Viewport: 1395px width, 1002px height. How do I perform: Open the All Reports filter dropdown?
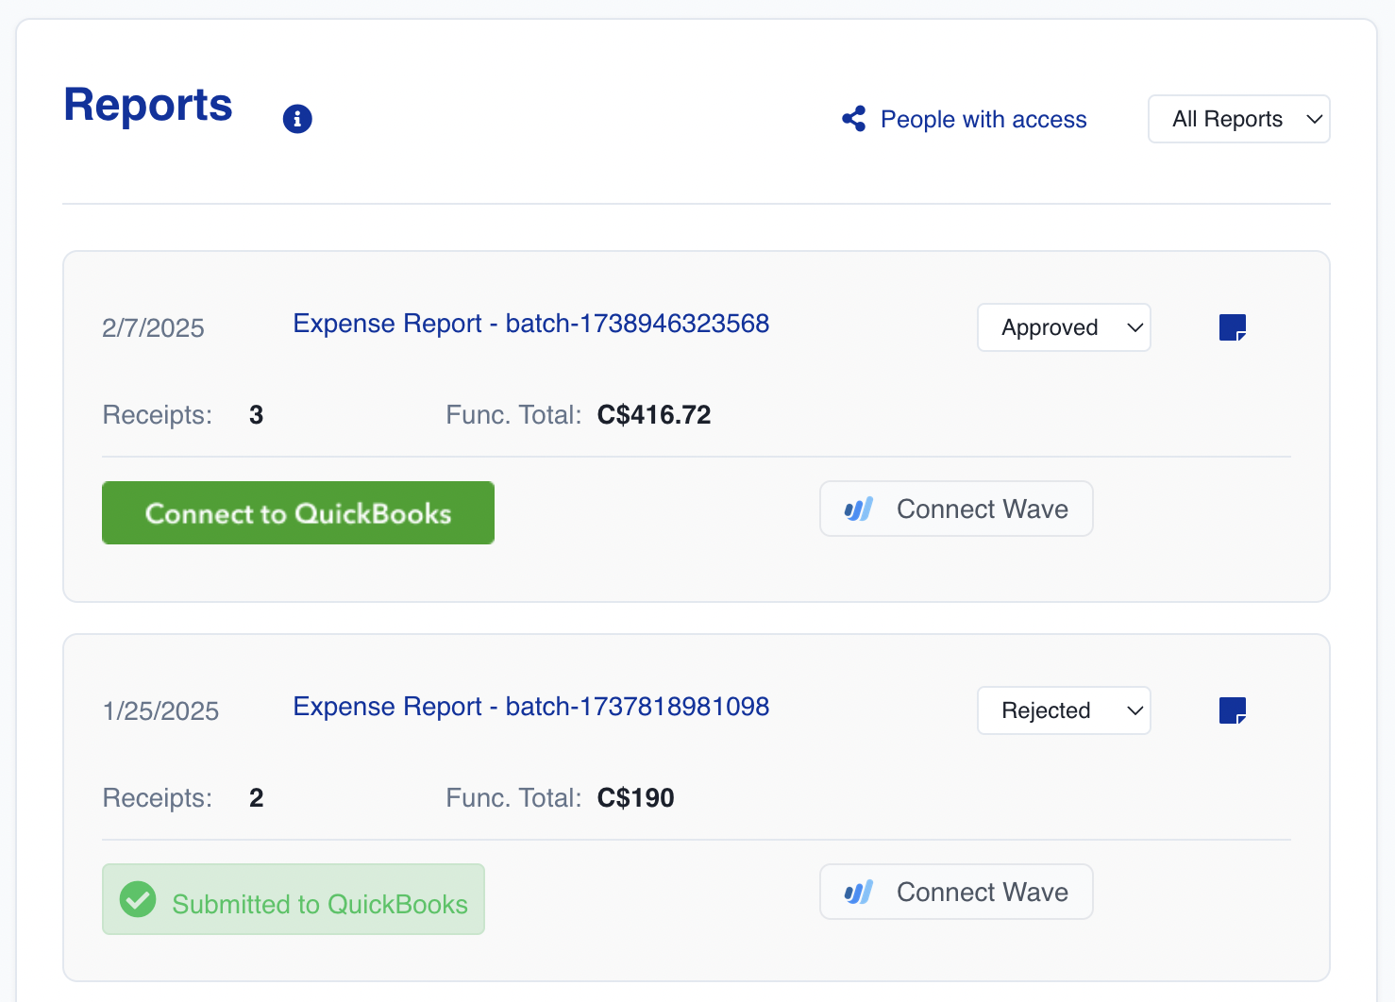pos(1238,119)
